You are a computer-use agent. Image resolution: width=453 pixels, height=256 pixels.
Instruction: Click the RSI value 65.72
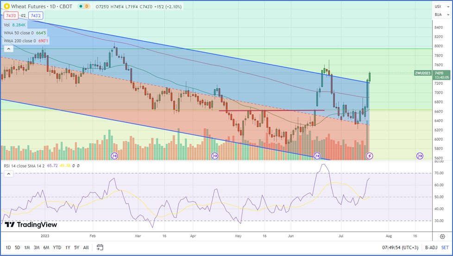coord(52,166)
